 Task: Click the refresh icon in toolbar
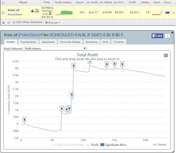(x=9, y=23)
